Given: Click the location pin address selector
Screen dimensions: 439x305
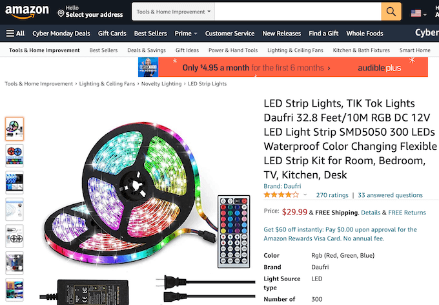Looking at the screenshot, I should coord(89,12).
